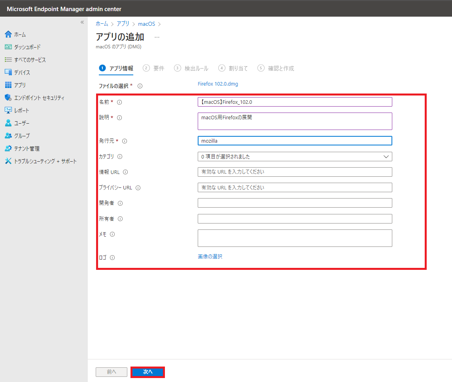Click the macOS のアプリ (DMG) subtitle text
Image resolution: width=452 pixels, height=382 pixels.
pyautogui.click(x=119, y=46)
